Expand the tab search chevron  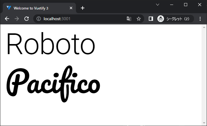158,5
